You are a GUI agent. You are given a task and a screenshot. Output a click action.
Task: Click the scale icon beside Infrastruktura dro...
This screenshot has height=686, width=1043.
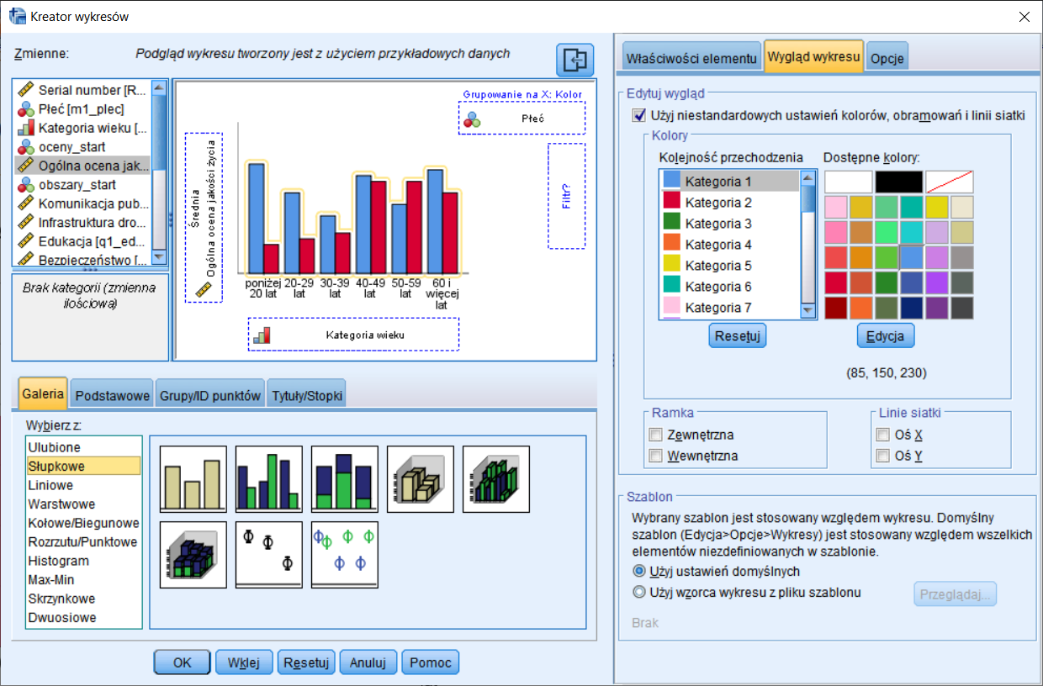[x=25, y=223]
